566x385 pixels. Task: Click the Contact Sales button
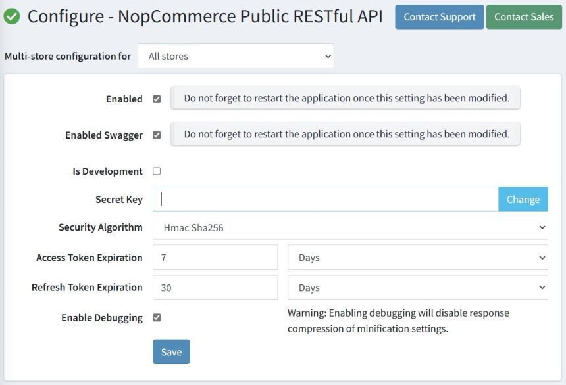pyautogui.click(x=523, y=16)
